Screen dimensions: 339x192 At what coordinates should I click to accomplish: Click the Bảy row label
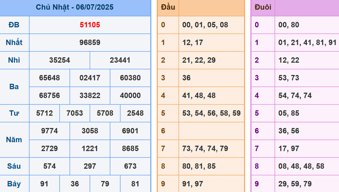[14, 184]
